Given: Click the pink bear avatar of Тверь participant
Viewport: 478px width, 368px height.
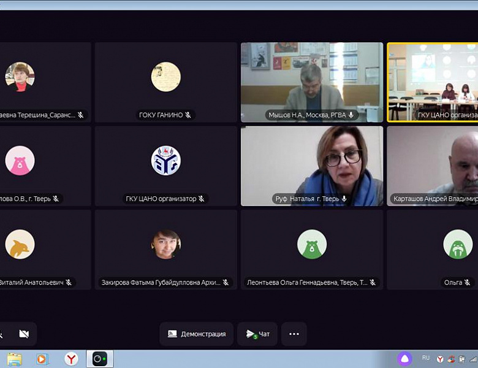Looking at the screenshot, I should 20,161.
